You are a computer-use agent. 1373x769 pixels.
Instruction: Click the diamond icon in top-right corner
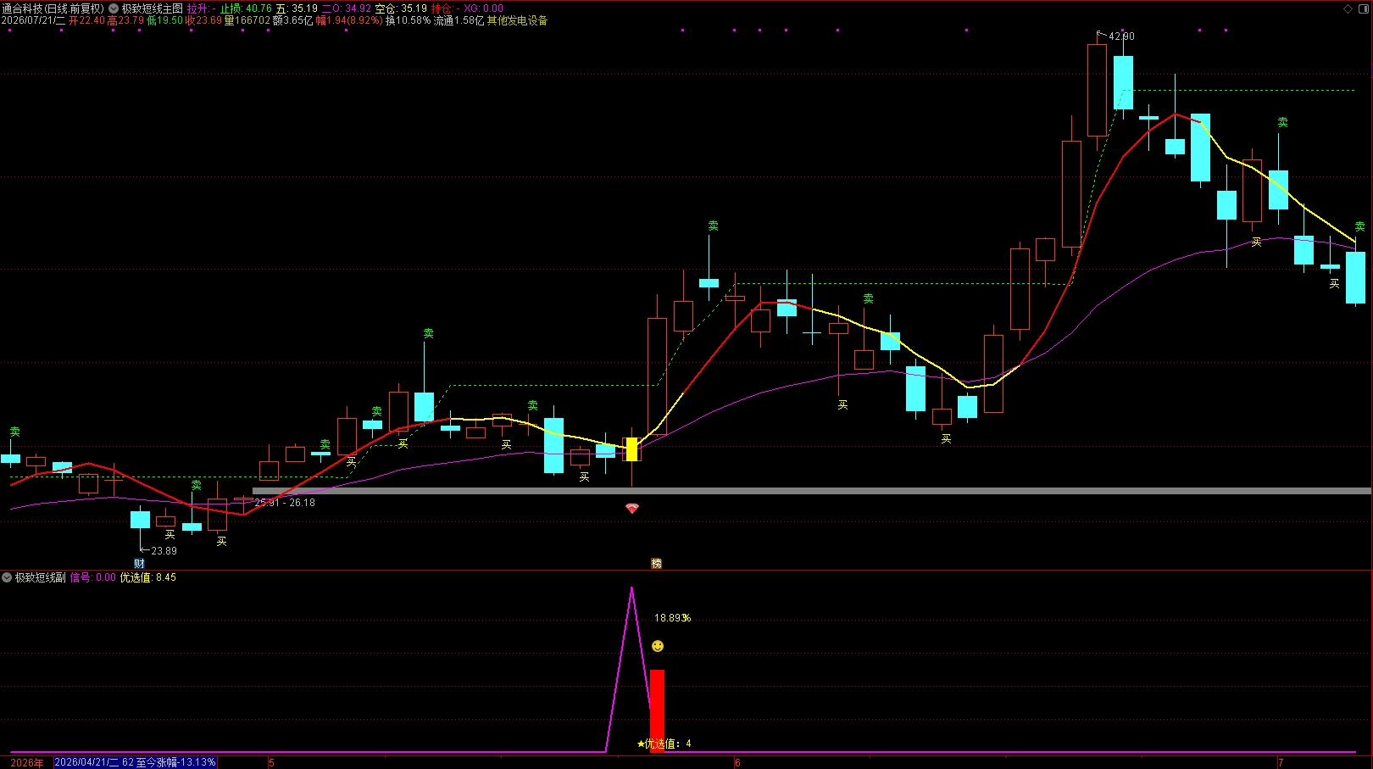pyautogui.click(x=1348, y=8)
